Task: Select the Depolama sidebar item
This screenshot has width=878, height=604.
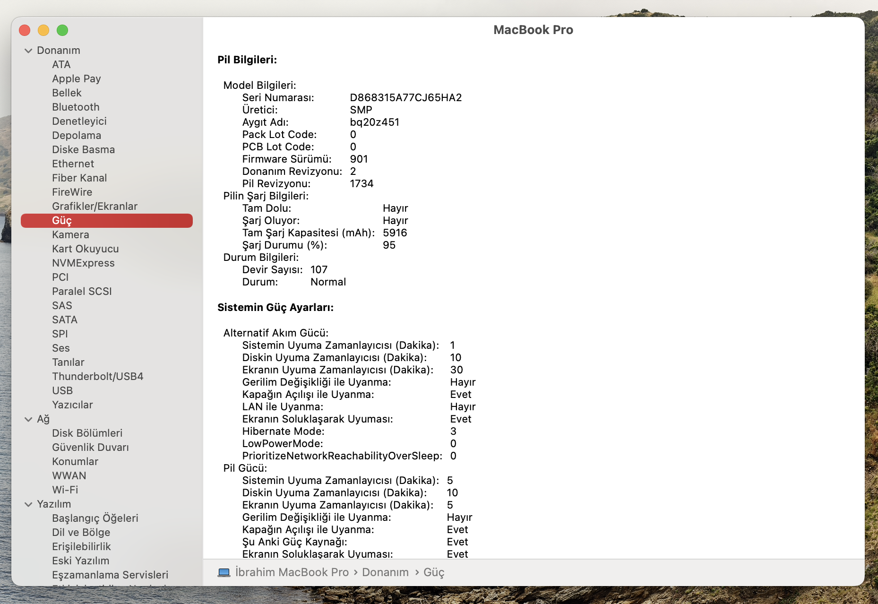Action: click(77, 136)
